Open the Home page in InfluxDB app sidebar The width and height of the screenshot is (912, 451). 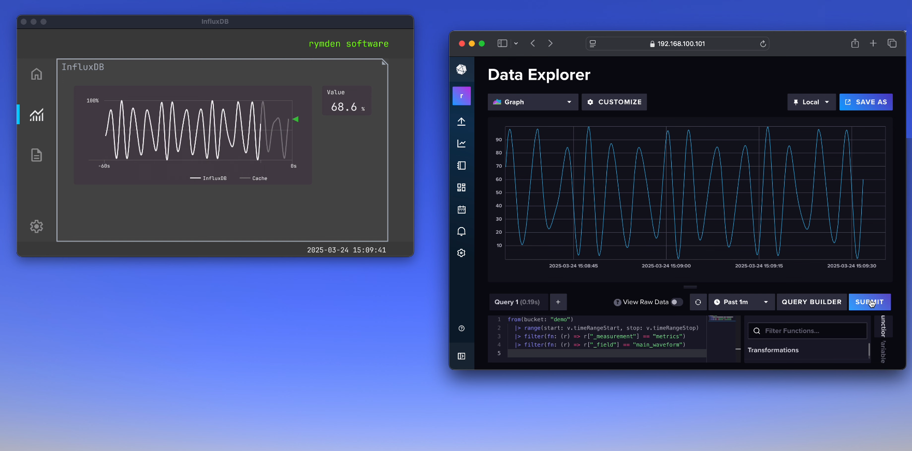[x=36, y=74]
